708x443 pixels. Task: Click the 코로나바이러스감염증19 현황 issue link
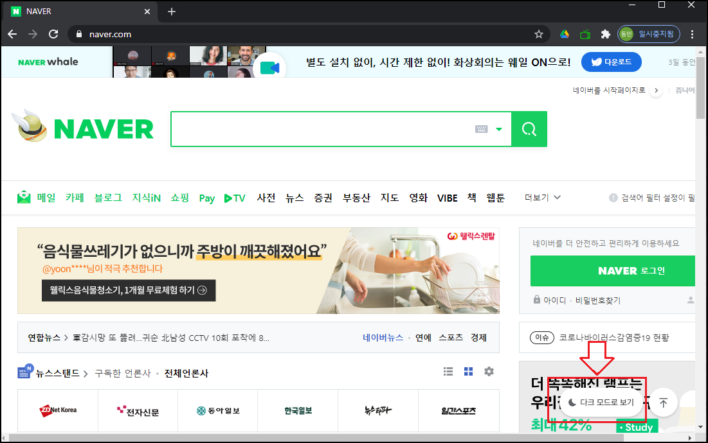614,338
